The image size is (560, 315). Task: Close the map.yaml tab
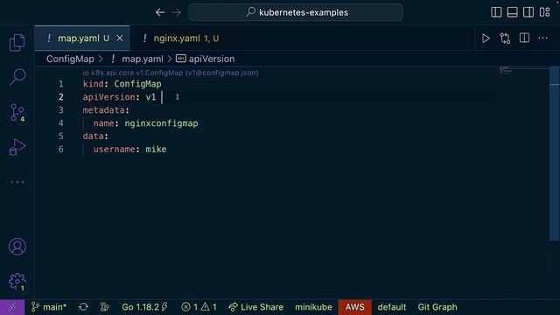click(x=120, y=38)
